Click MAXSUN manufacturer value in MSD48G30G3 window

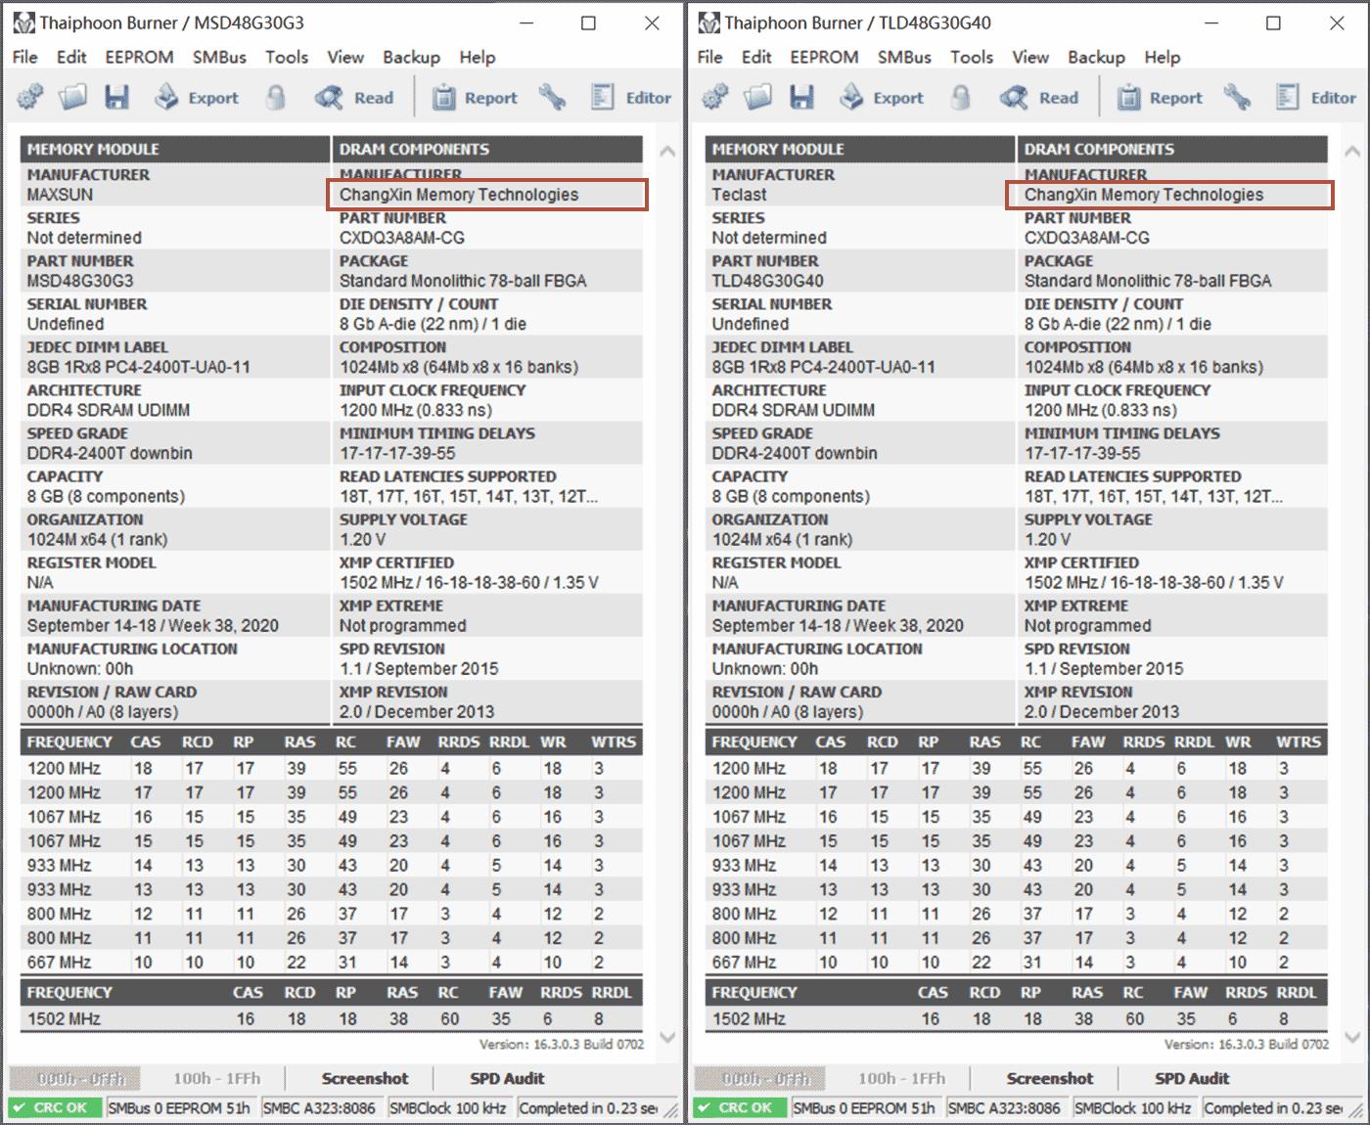point(60,195)
